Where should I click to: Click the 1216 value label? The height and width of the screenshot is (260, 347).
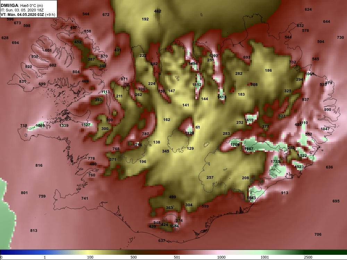[x=137, y=145]
